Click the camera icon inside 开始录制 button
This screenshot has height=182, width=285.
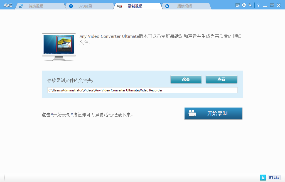pyautogui.click(x=192, y=113)
